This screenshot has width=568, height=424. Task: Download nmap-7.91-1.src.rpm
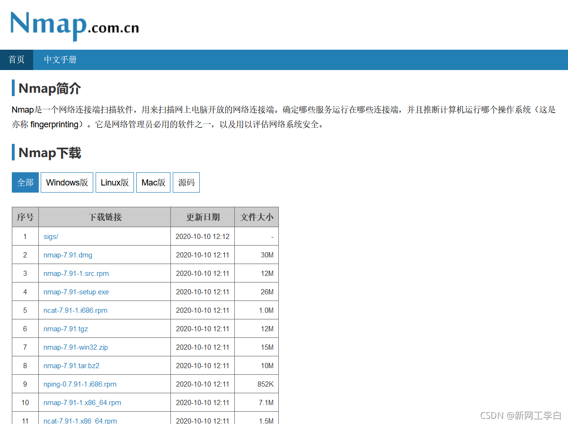click(x=76, y=274)
